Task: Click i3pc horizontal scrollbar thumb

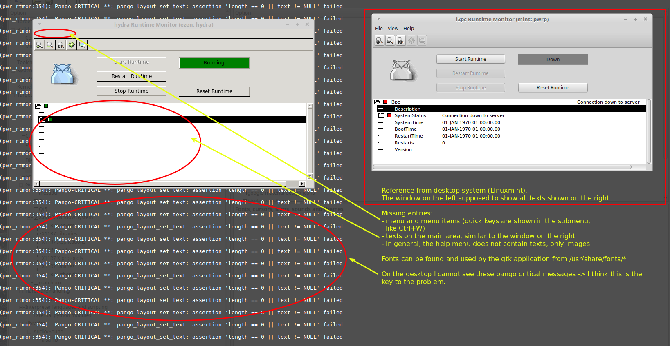Action: (502, 167)
